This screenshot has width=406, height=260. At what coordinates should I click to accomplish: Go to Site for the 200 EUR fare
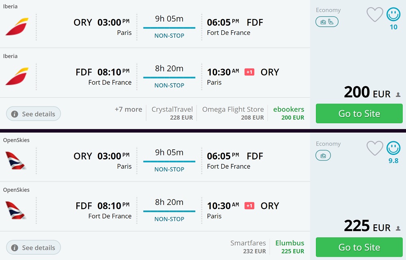[359, 114]
